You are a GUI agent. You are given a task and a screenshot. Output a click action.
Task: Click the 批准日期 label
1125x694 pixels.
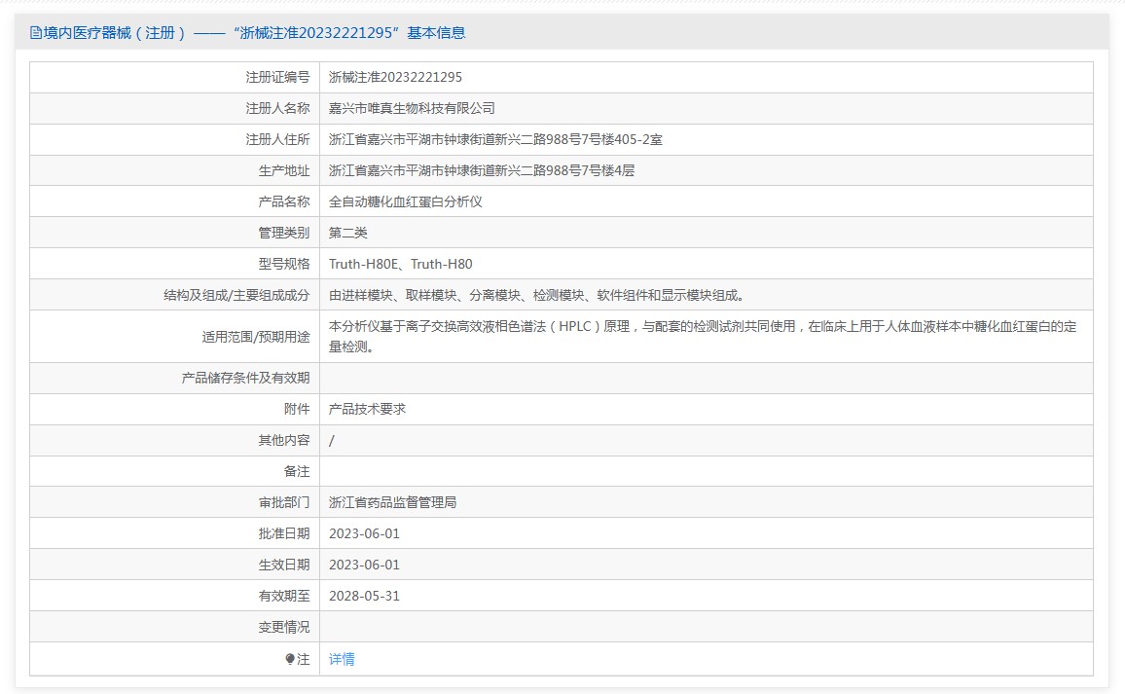point(284,534)
